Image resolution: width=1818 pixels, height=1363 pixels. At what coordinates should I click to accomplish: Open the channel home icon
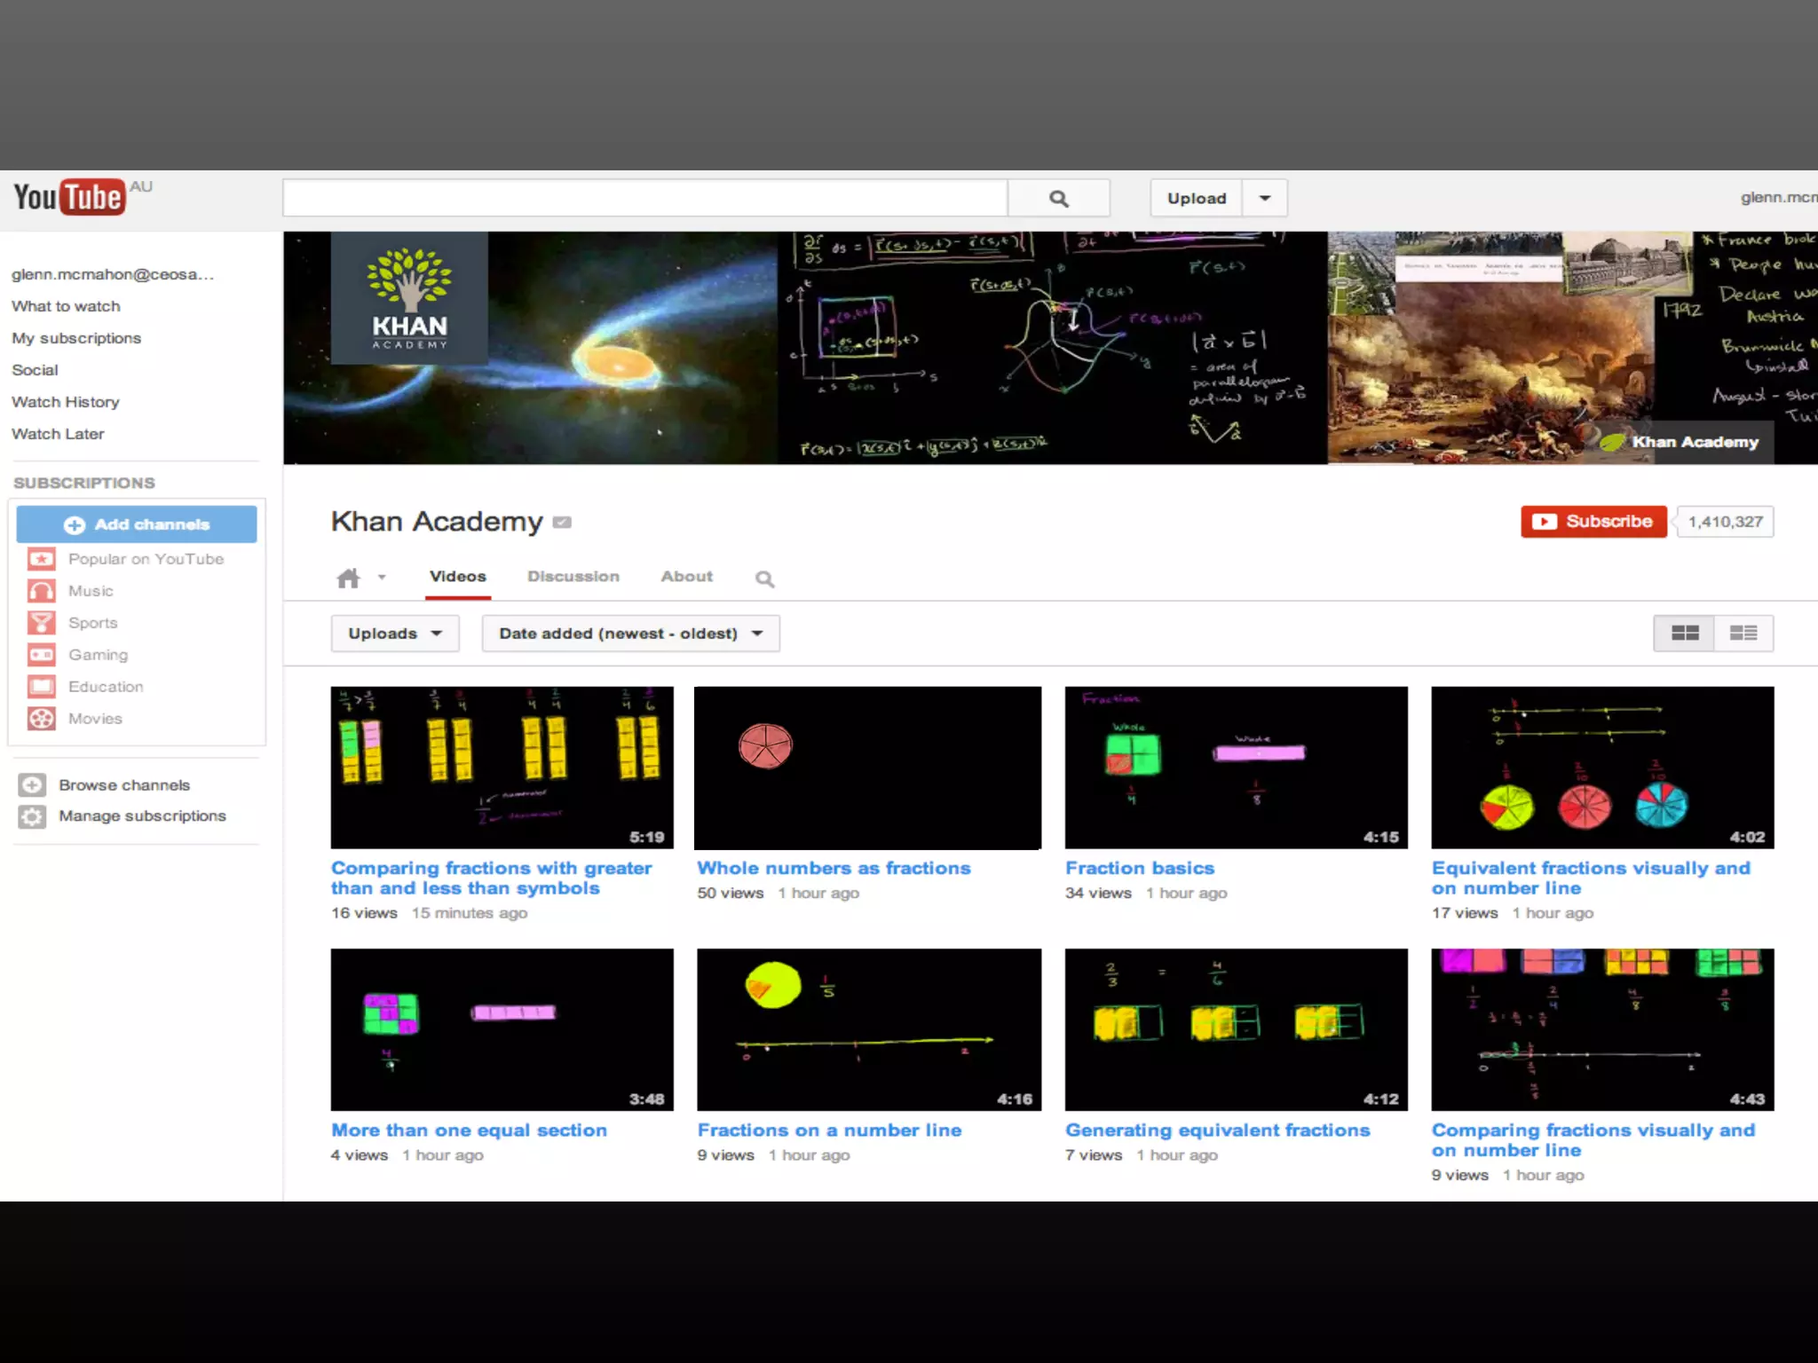point(349,578)
